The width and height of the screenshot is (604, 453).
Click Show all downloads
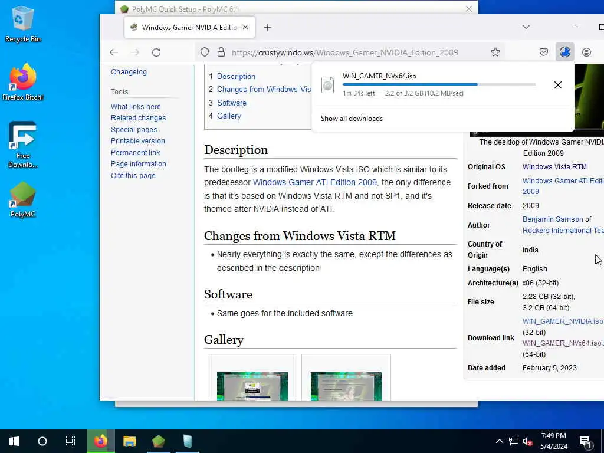click(352, 119)
